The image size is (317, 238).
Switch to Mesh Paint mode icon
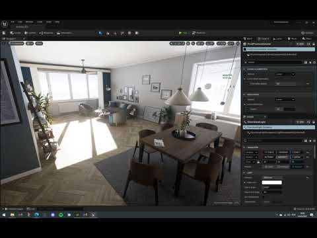click(122, 33)
